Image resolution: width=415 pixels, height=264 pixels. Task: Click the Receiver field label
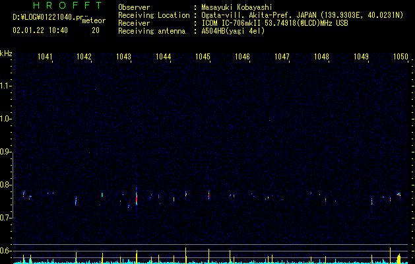click(134, 23)
